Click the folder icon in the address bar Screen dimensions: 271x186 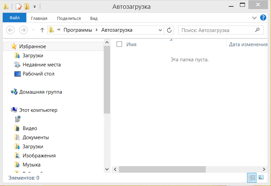point(51,30)
